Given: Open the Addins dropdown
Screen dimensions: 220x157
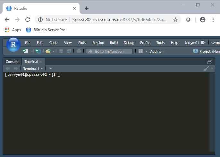Looking at the screenshot, I should [x=157, y=51].
